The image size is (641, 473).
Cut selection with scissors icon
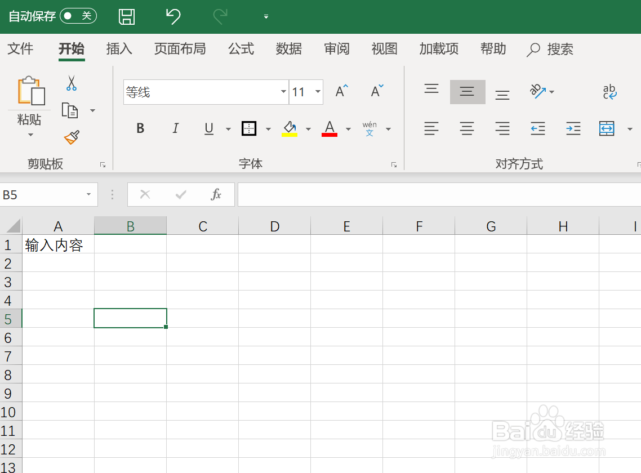coord(72,83)
